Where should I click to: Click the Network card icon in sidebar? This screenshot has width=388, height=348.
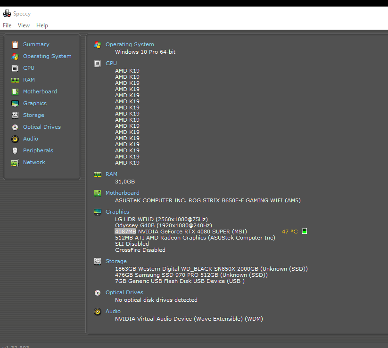[15, 163]
